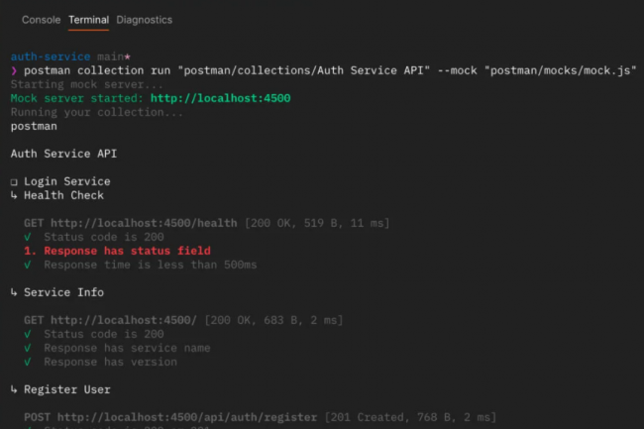Click checkmark next to Response has version
The width and height of the screenshot is (644, 429).
[28, 363]
